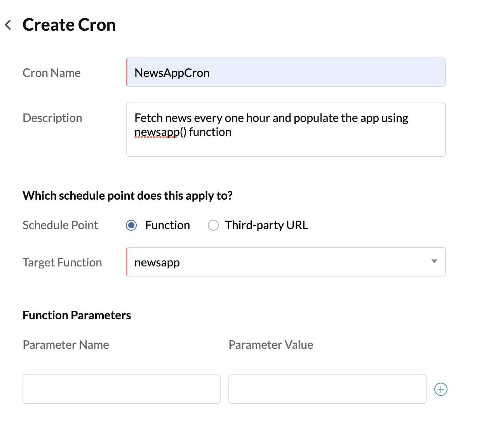Image resolution: width=498 pixels, height=442 pixels.
Task: Select the NewsAppCron name text
Action: (172, 72)
